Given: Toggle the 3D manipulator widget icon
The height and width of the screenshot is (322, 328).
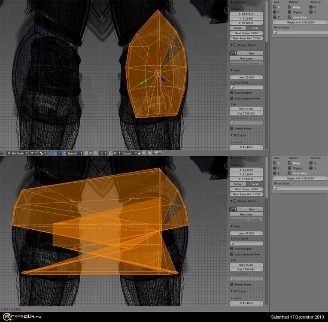Looking at the screenshot, I should [50, 153].
